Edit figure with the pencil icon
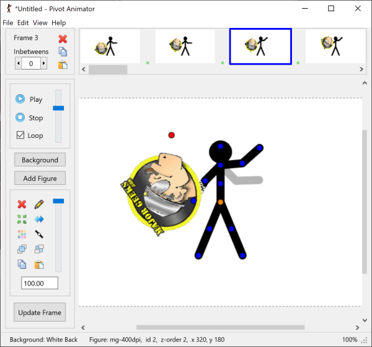This screenshot has height=347, width=372. pyautogui.click(x=39, y=204)
